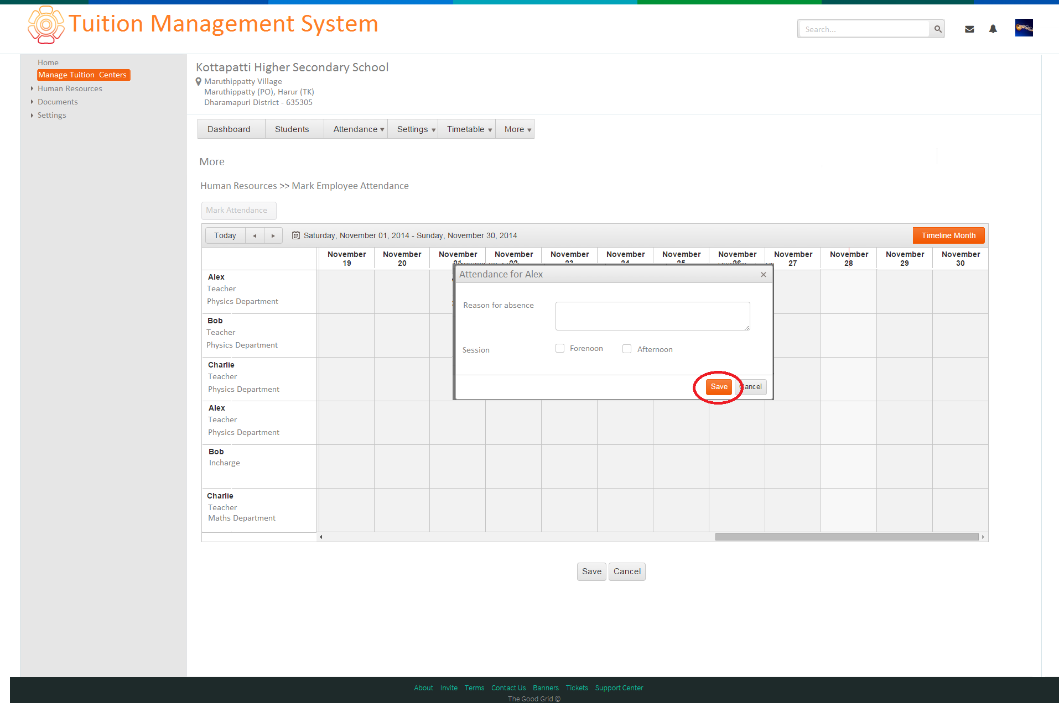Switch to the Dashboard tab
The height and width of the screenshot is (703, 1059).
click(x=229, y=129)
